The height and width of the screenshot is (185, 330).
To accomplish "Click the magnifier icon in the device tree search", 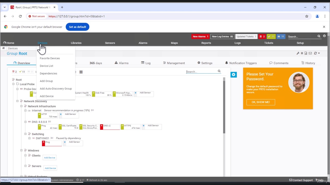I will point(219,71).
